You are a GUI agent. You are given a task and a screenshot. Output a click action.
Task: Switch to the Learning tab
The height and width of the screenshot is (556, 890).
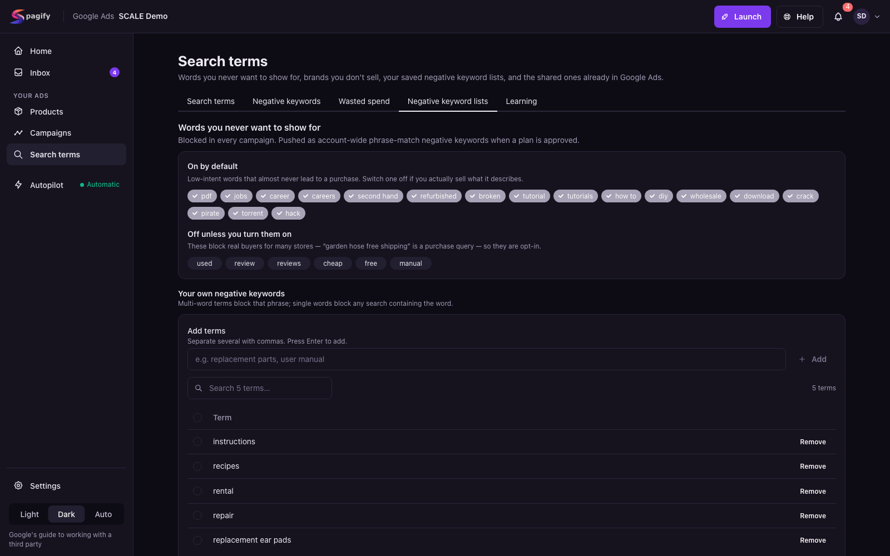521,101
